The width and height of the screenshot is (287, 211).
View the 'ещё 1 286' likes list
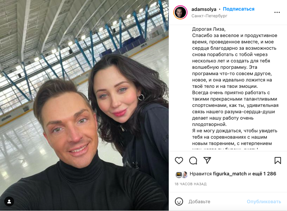[264, 174]
